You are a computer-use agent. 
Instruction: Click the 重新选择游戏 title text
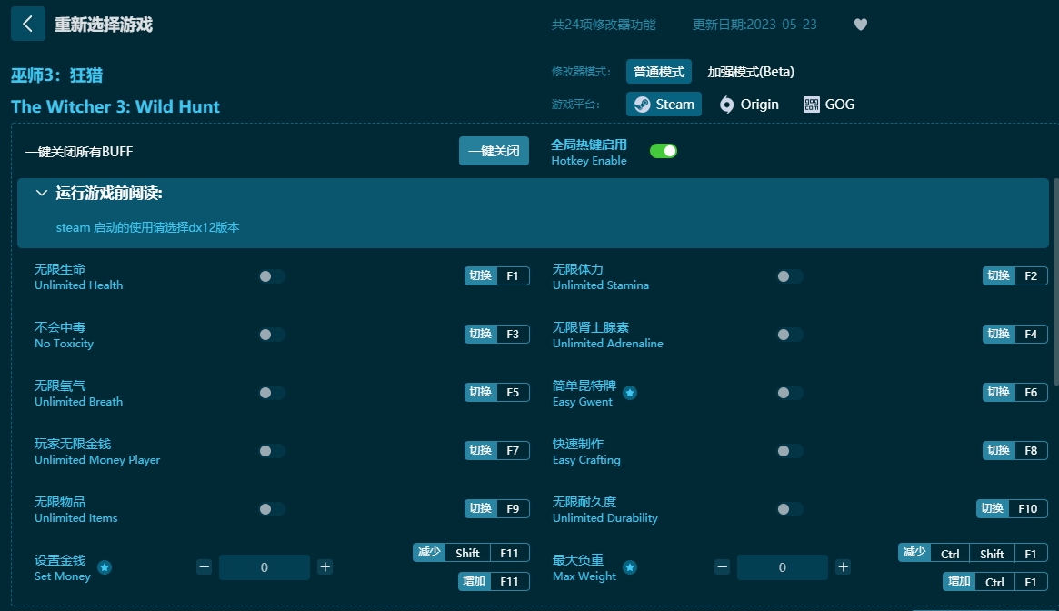[104, 25]
